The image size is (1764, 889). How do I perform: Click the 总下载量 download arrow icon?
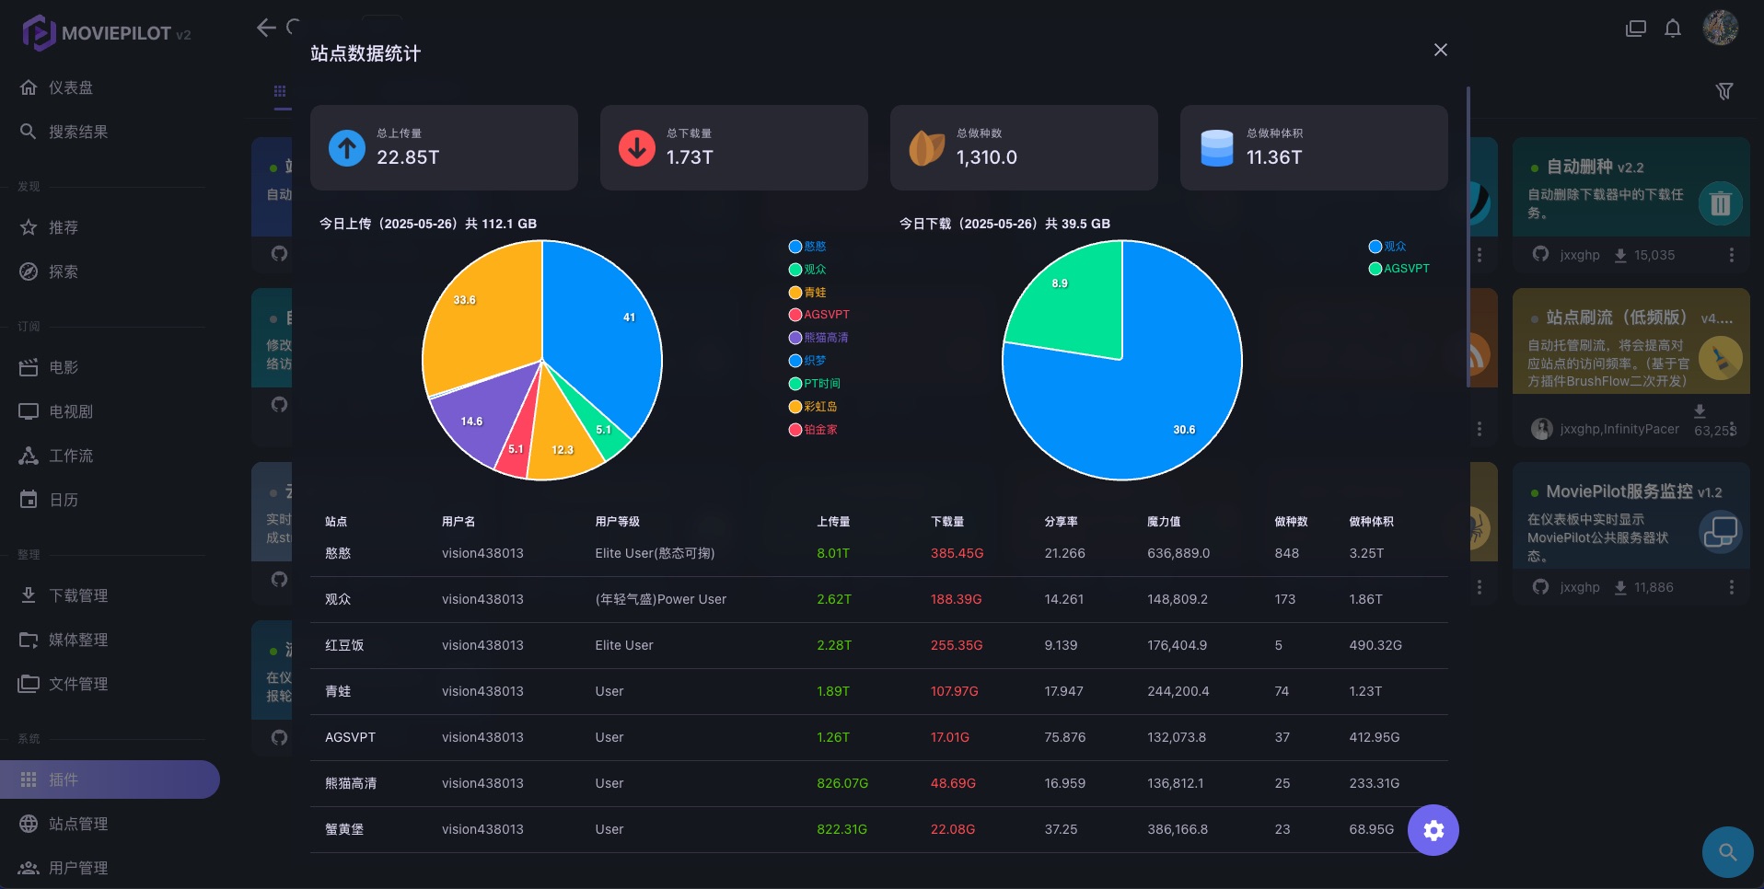click(x=637, y=147)
